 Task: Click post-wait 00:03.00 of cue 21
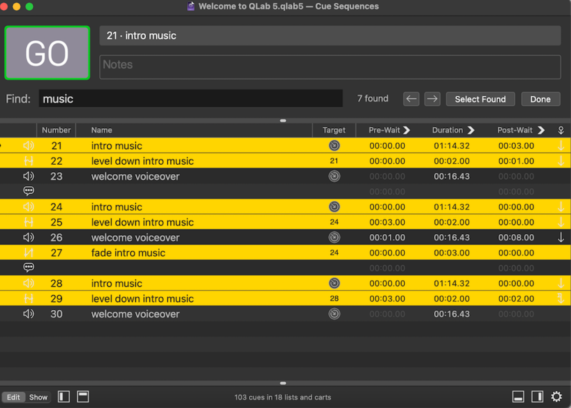(516, 146)
